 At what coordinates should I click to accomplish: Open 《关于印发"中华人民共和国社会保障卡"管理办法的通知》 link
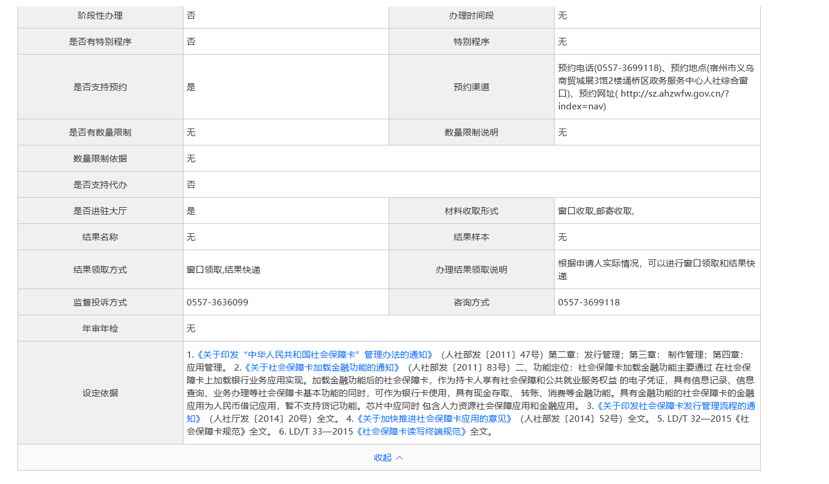[315, 354]
